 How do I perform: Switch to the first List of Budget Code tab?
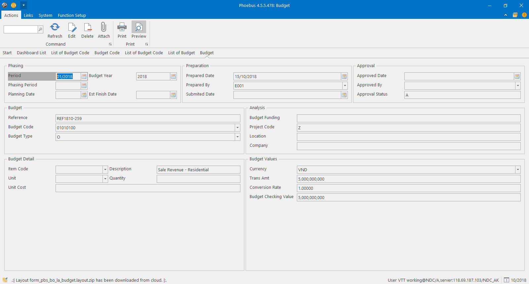coord(70,53)
